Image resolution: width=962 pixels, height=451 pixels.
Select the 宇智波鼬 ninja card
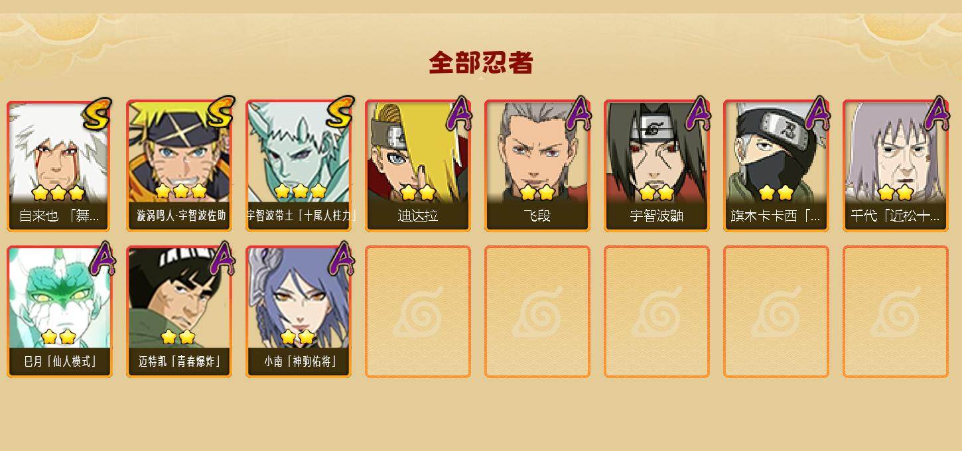coord(657,166)
